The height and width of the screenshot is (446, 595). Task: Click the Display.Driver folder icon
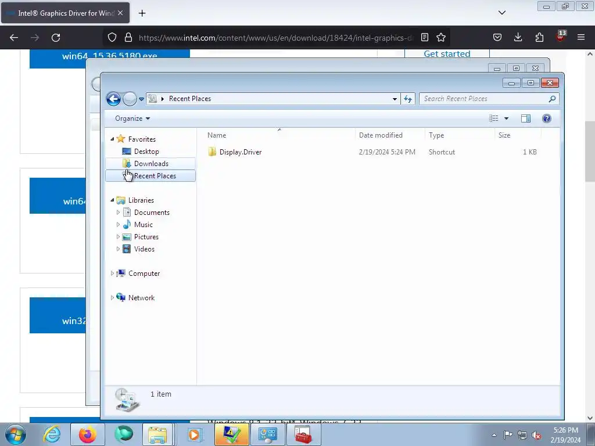pos(212,152)
